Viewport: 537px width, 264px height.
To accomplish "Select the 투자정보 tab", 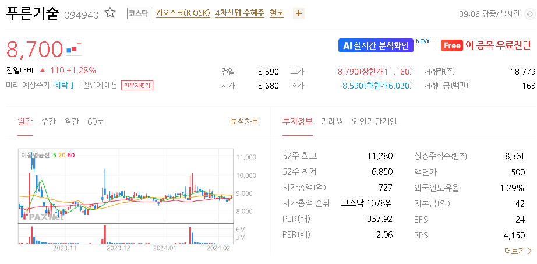I will (297, 121).
